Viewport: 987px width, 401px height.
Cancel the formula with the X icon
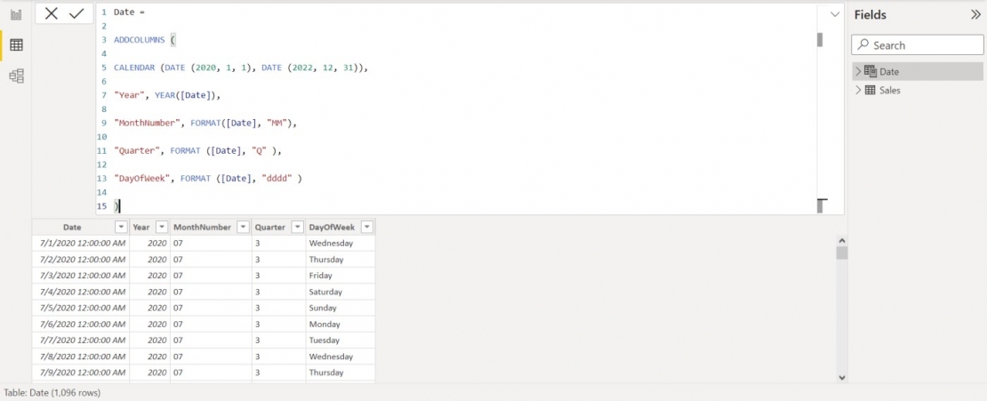(x=52, y=13)
